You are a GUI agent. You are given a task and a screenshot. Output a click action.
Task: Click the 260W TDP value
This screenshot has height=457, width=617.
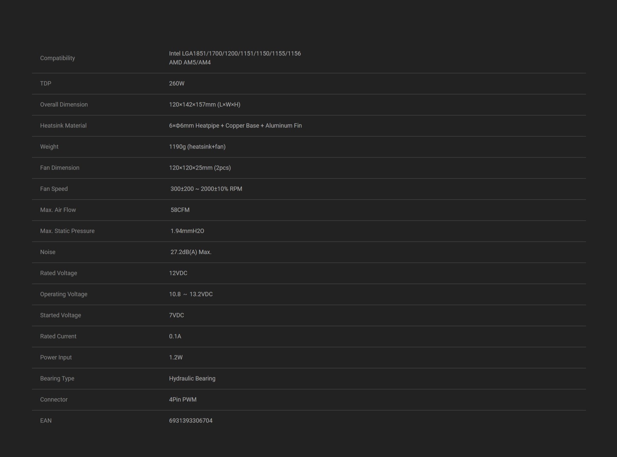(176, 84)
